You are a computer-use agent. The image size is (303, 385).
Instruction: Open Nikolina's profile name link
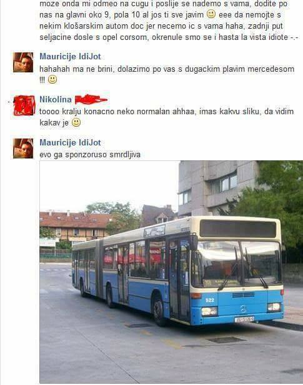coord(56,99)
